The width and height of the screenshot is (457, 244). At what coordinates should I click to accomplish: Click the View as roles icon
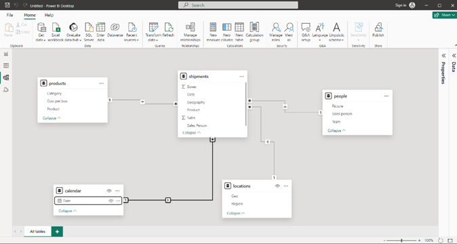pyautogui.click(x=289, y=27)
